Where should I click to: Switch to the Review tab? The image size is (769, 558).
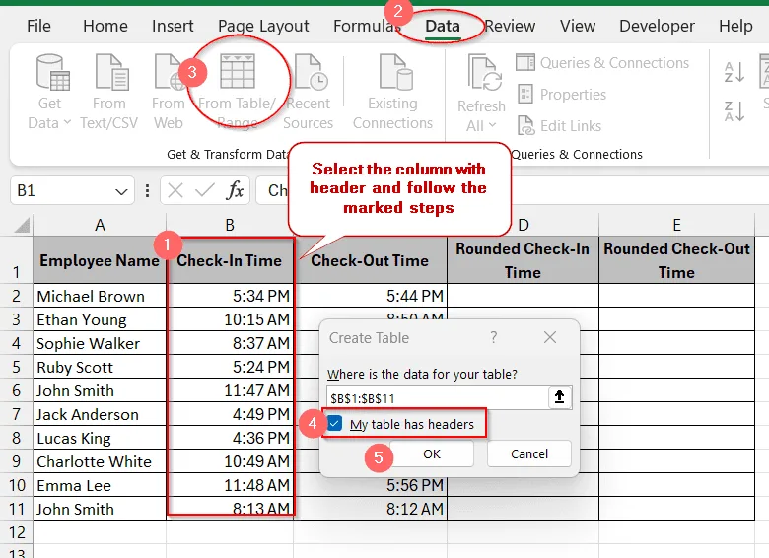510,26
